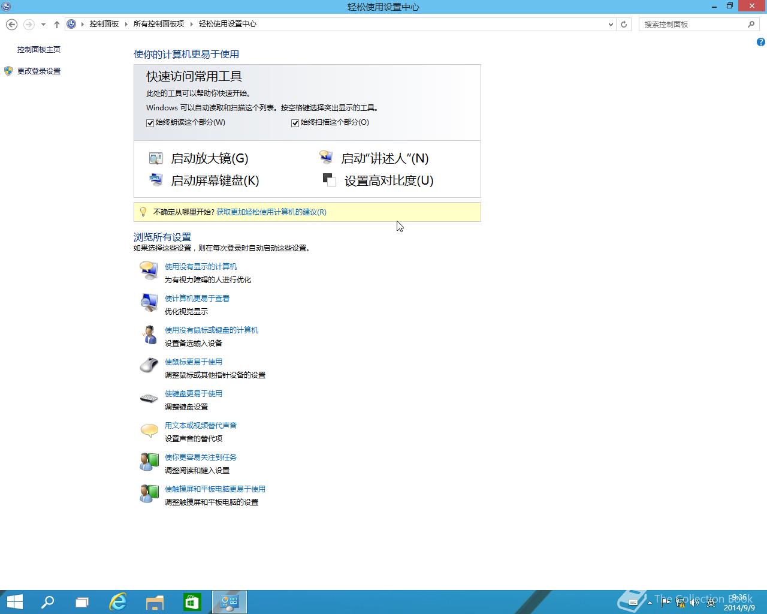This screenshot has width=767, height=614.
Task: Open the recent locations dropdown arrow
Action: tap(43, 25)
